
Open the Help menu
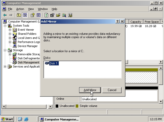(54, 9)
